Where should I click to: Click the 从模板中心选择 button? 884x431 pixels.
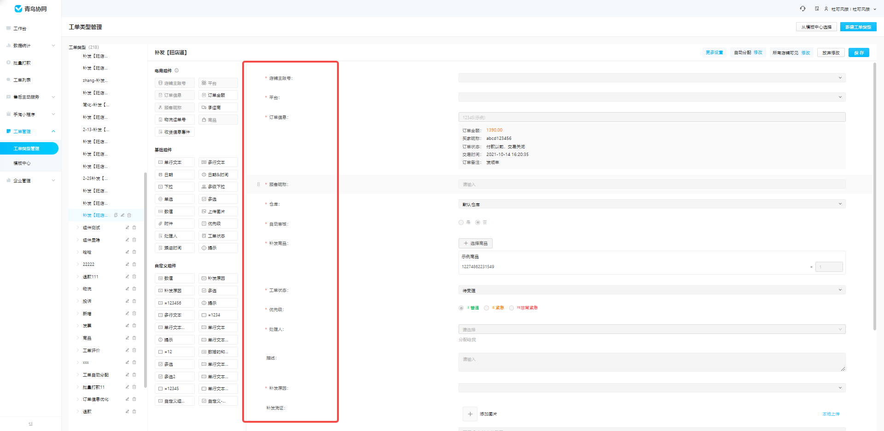click(816, 27)
